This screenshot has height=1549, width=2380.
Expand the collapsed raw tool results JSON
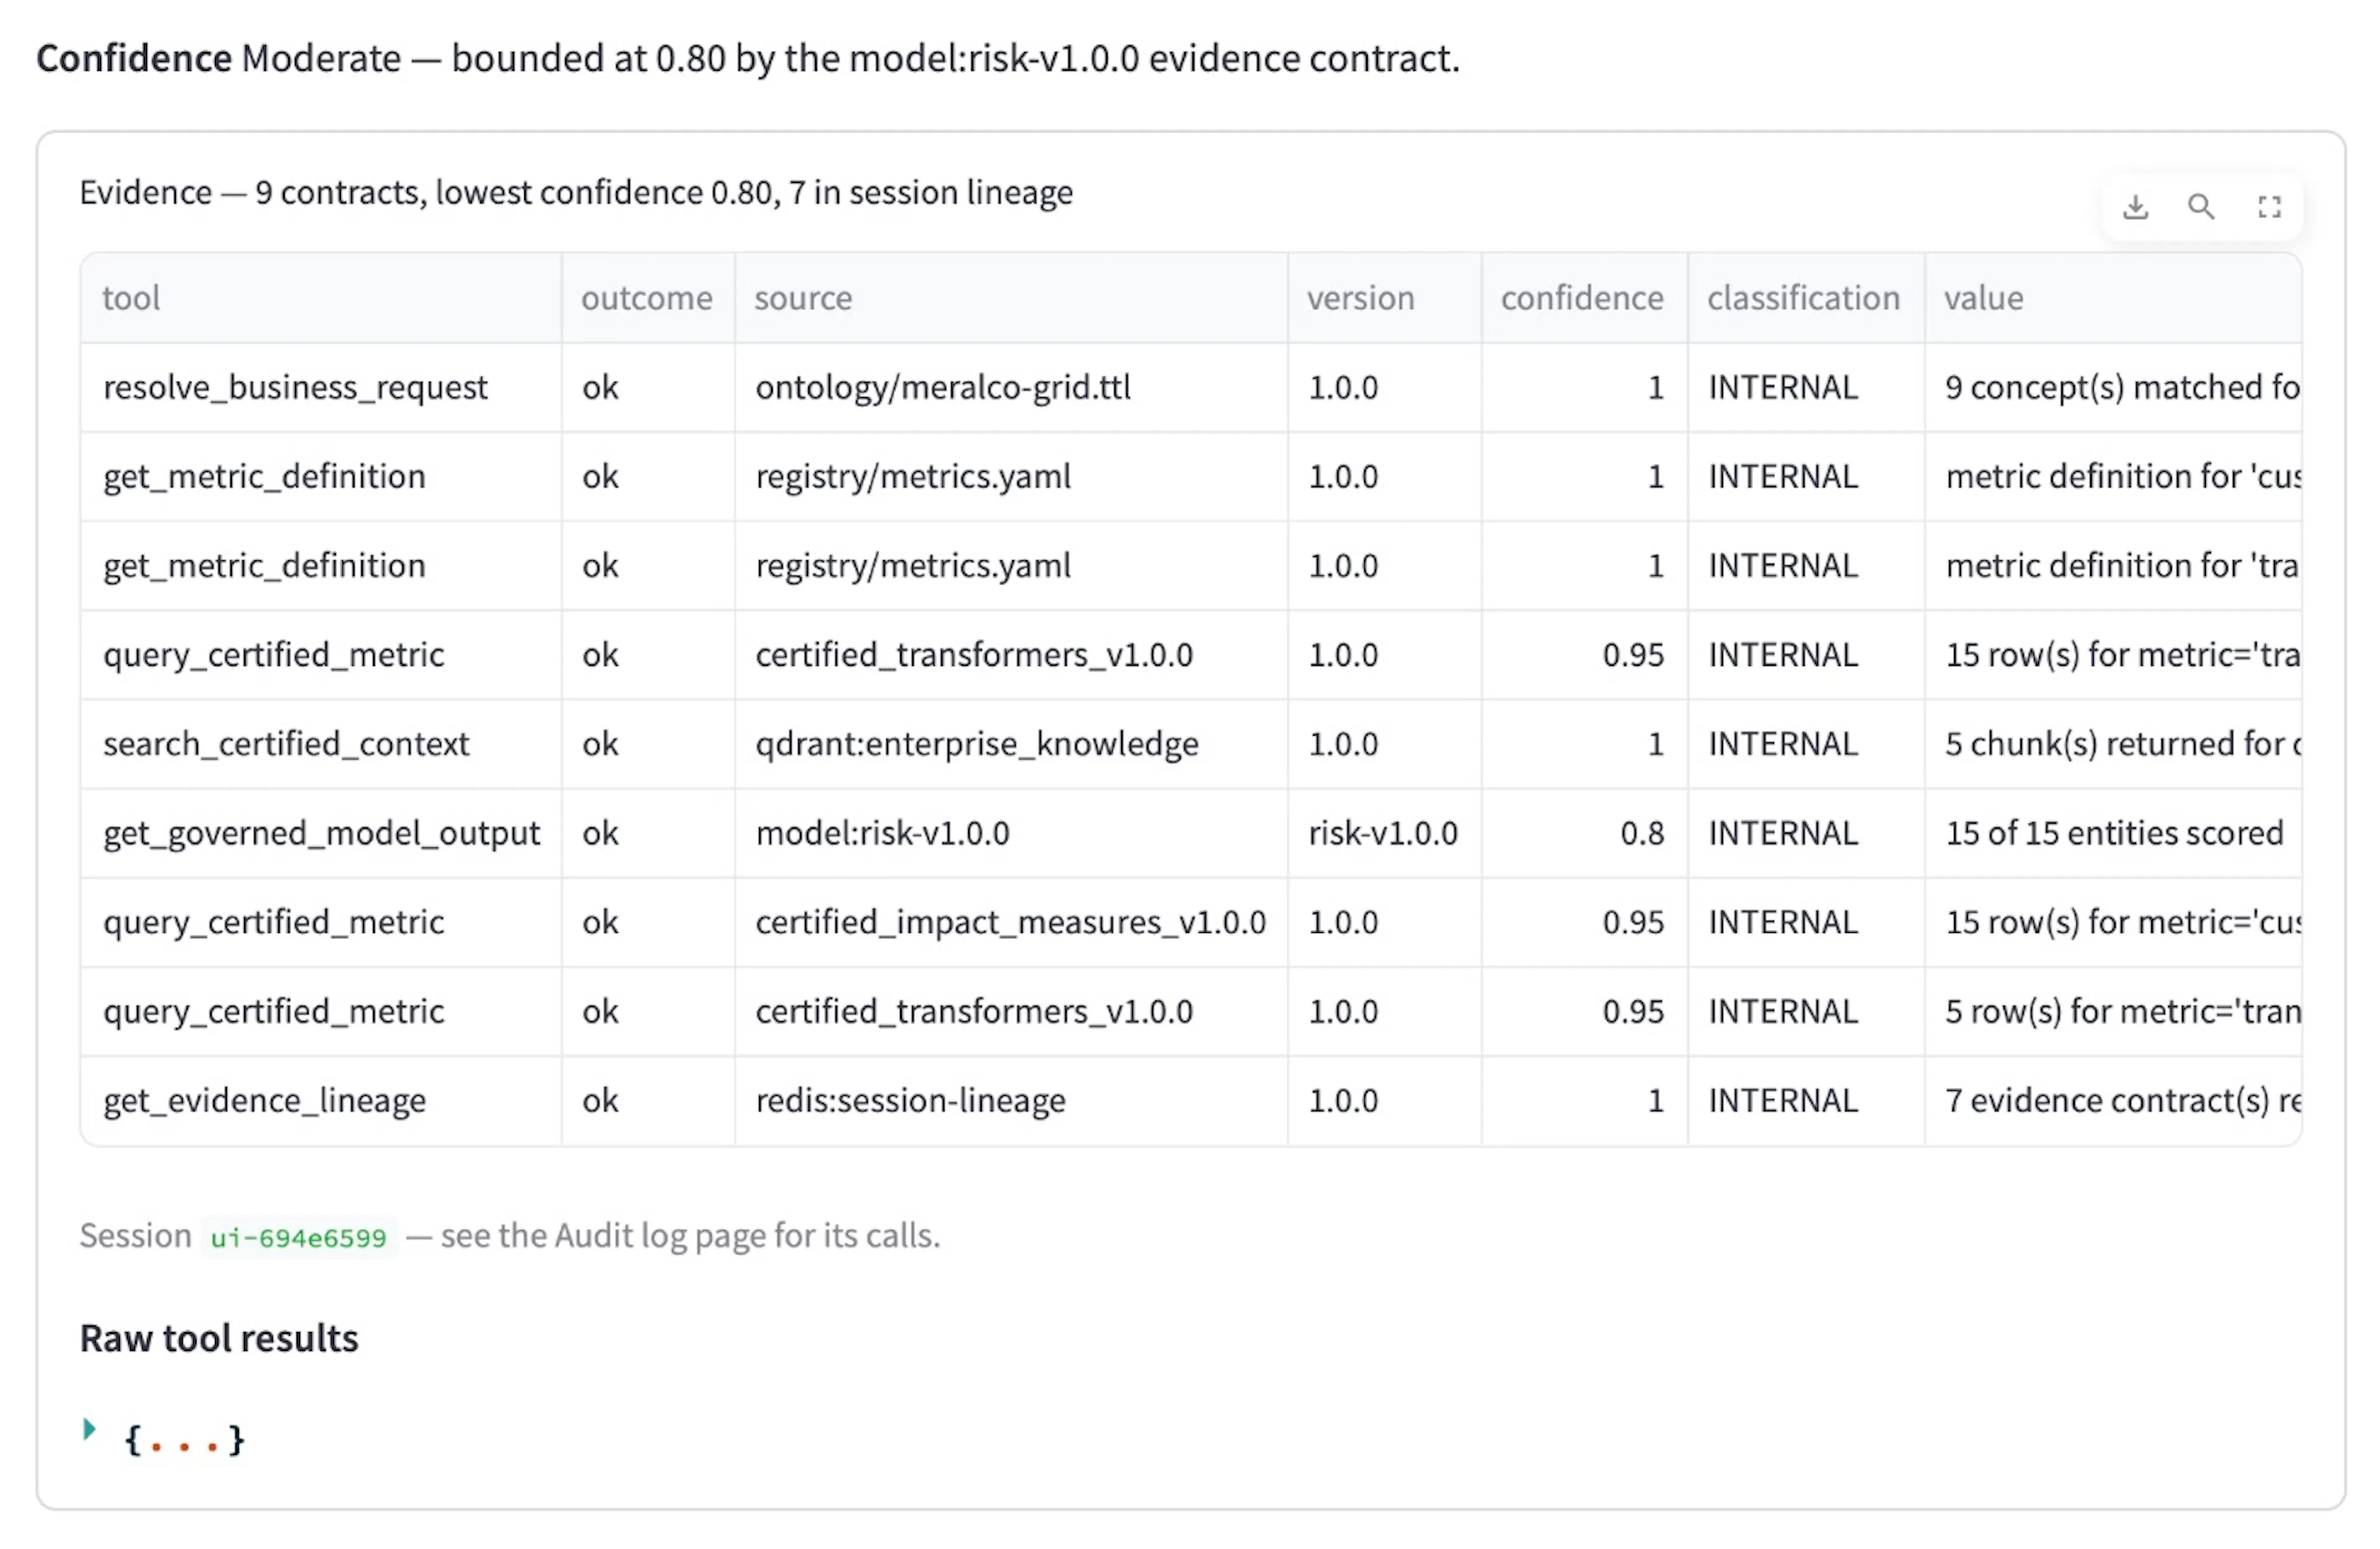click(89, 1429)
